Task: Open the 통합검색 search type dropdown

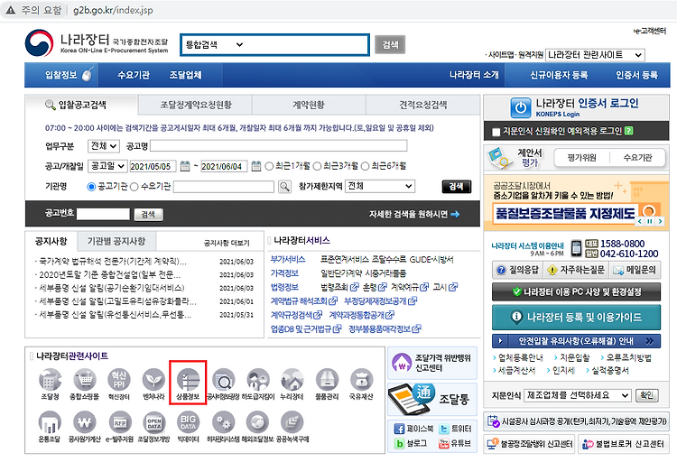Action: (x=215, y=44)
